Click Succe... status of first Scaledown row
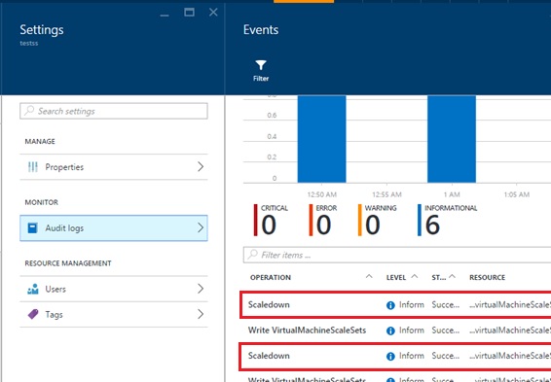 445,305
